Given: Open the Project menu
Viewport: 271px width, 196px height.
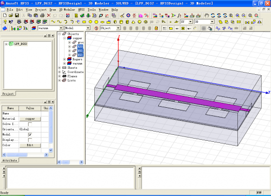Looking at the screenshot, I should pyautogui.click(x=41, y=10).
